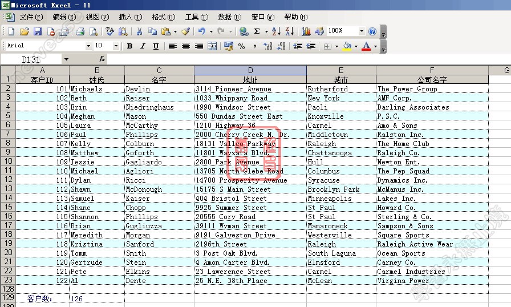Apply the yellow fill color
This screenshot has height=307, width=511.
point(347,46)
